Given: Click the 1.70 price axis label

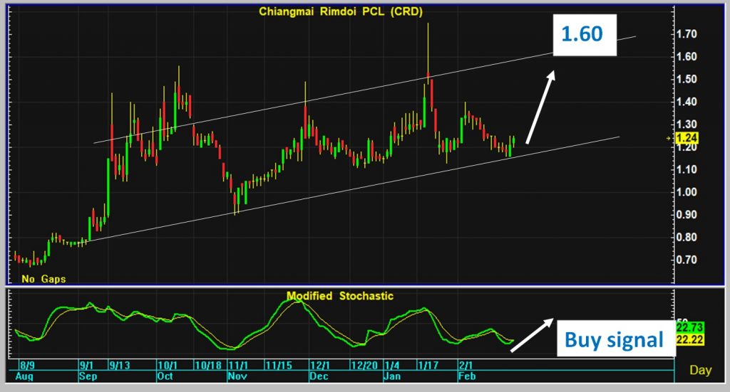Looking at the screenshot, I should (687, 34).
